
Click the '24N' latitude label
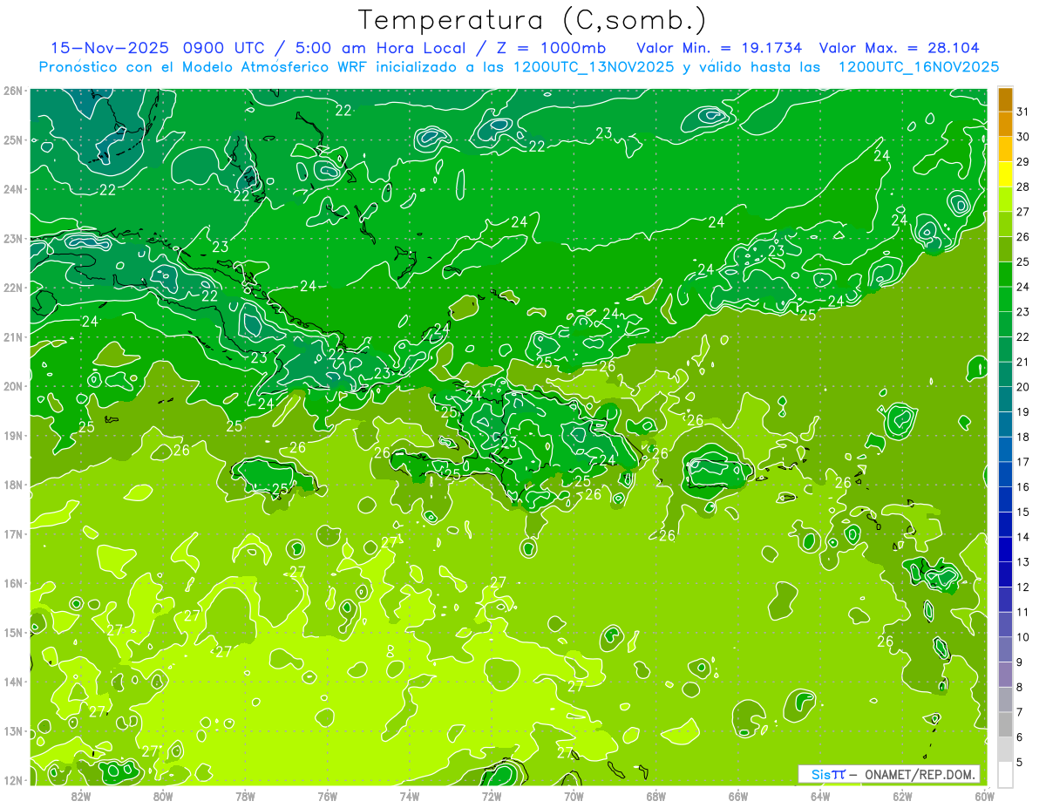coord(13,189)
